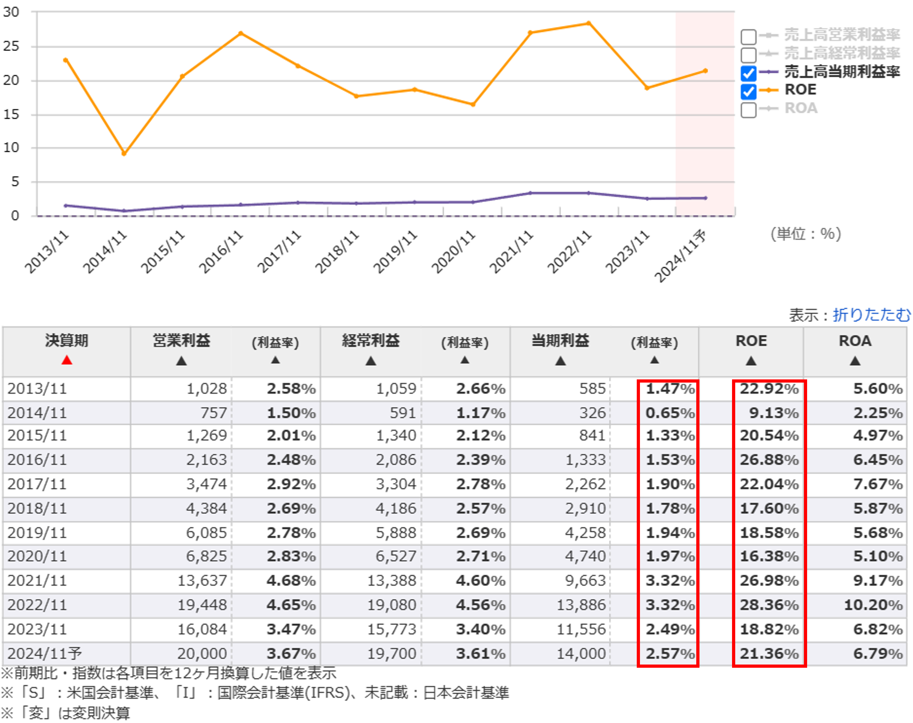The height and width of the screenshot is (723, 913).
Task: Sort by 営業利益 using its arrow
Action: [181, 361]
